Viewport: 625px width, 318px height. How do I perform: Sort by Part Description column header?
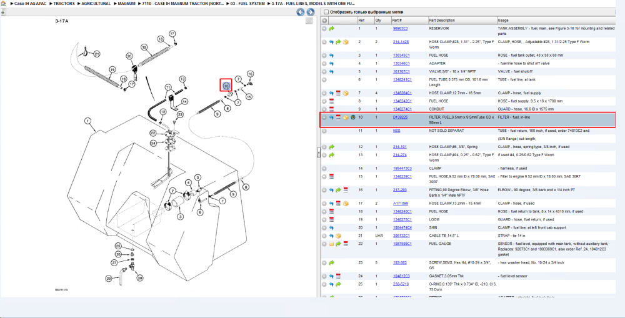point(462,21)
